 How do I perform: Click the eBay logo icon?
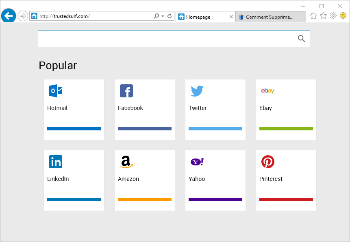(x=268, y=90)
